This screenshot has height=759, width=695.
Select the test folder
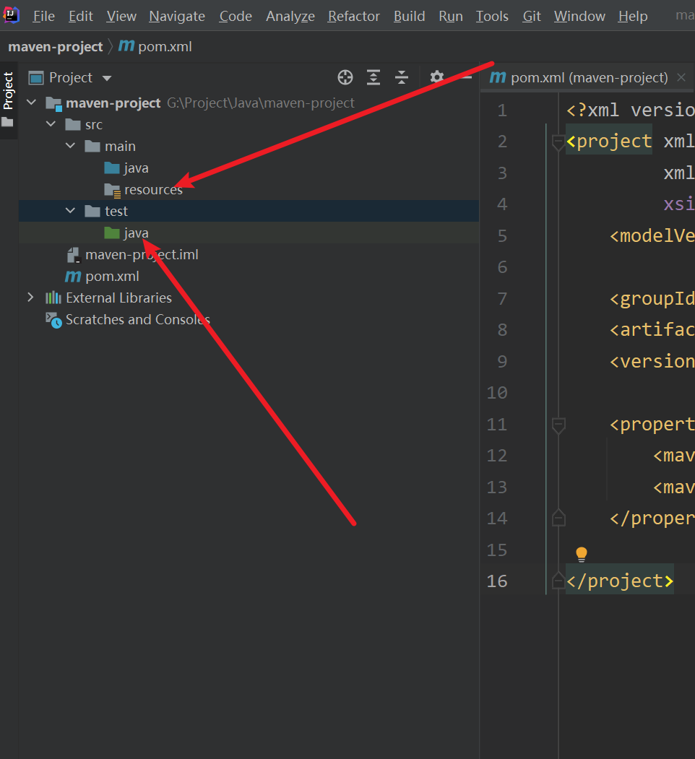116,211
